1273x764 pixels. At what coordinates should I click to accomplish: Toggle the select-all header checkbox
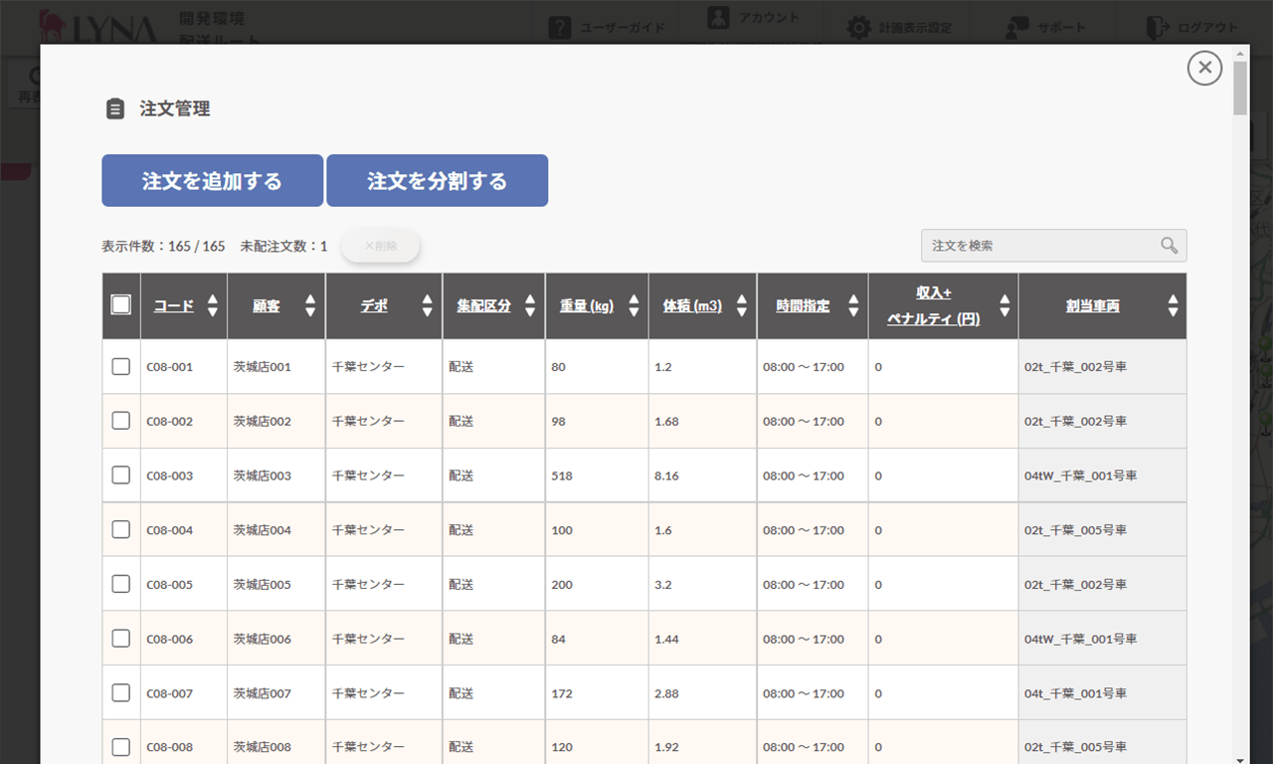coord(121,304)
